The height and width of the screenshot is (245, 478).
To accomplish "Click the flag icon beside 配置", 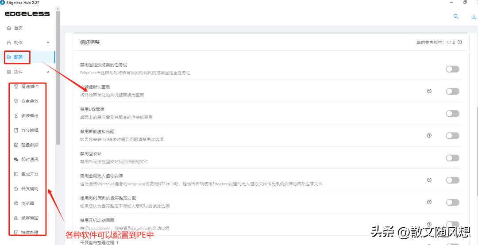I will 9,57.
